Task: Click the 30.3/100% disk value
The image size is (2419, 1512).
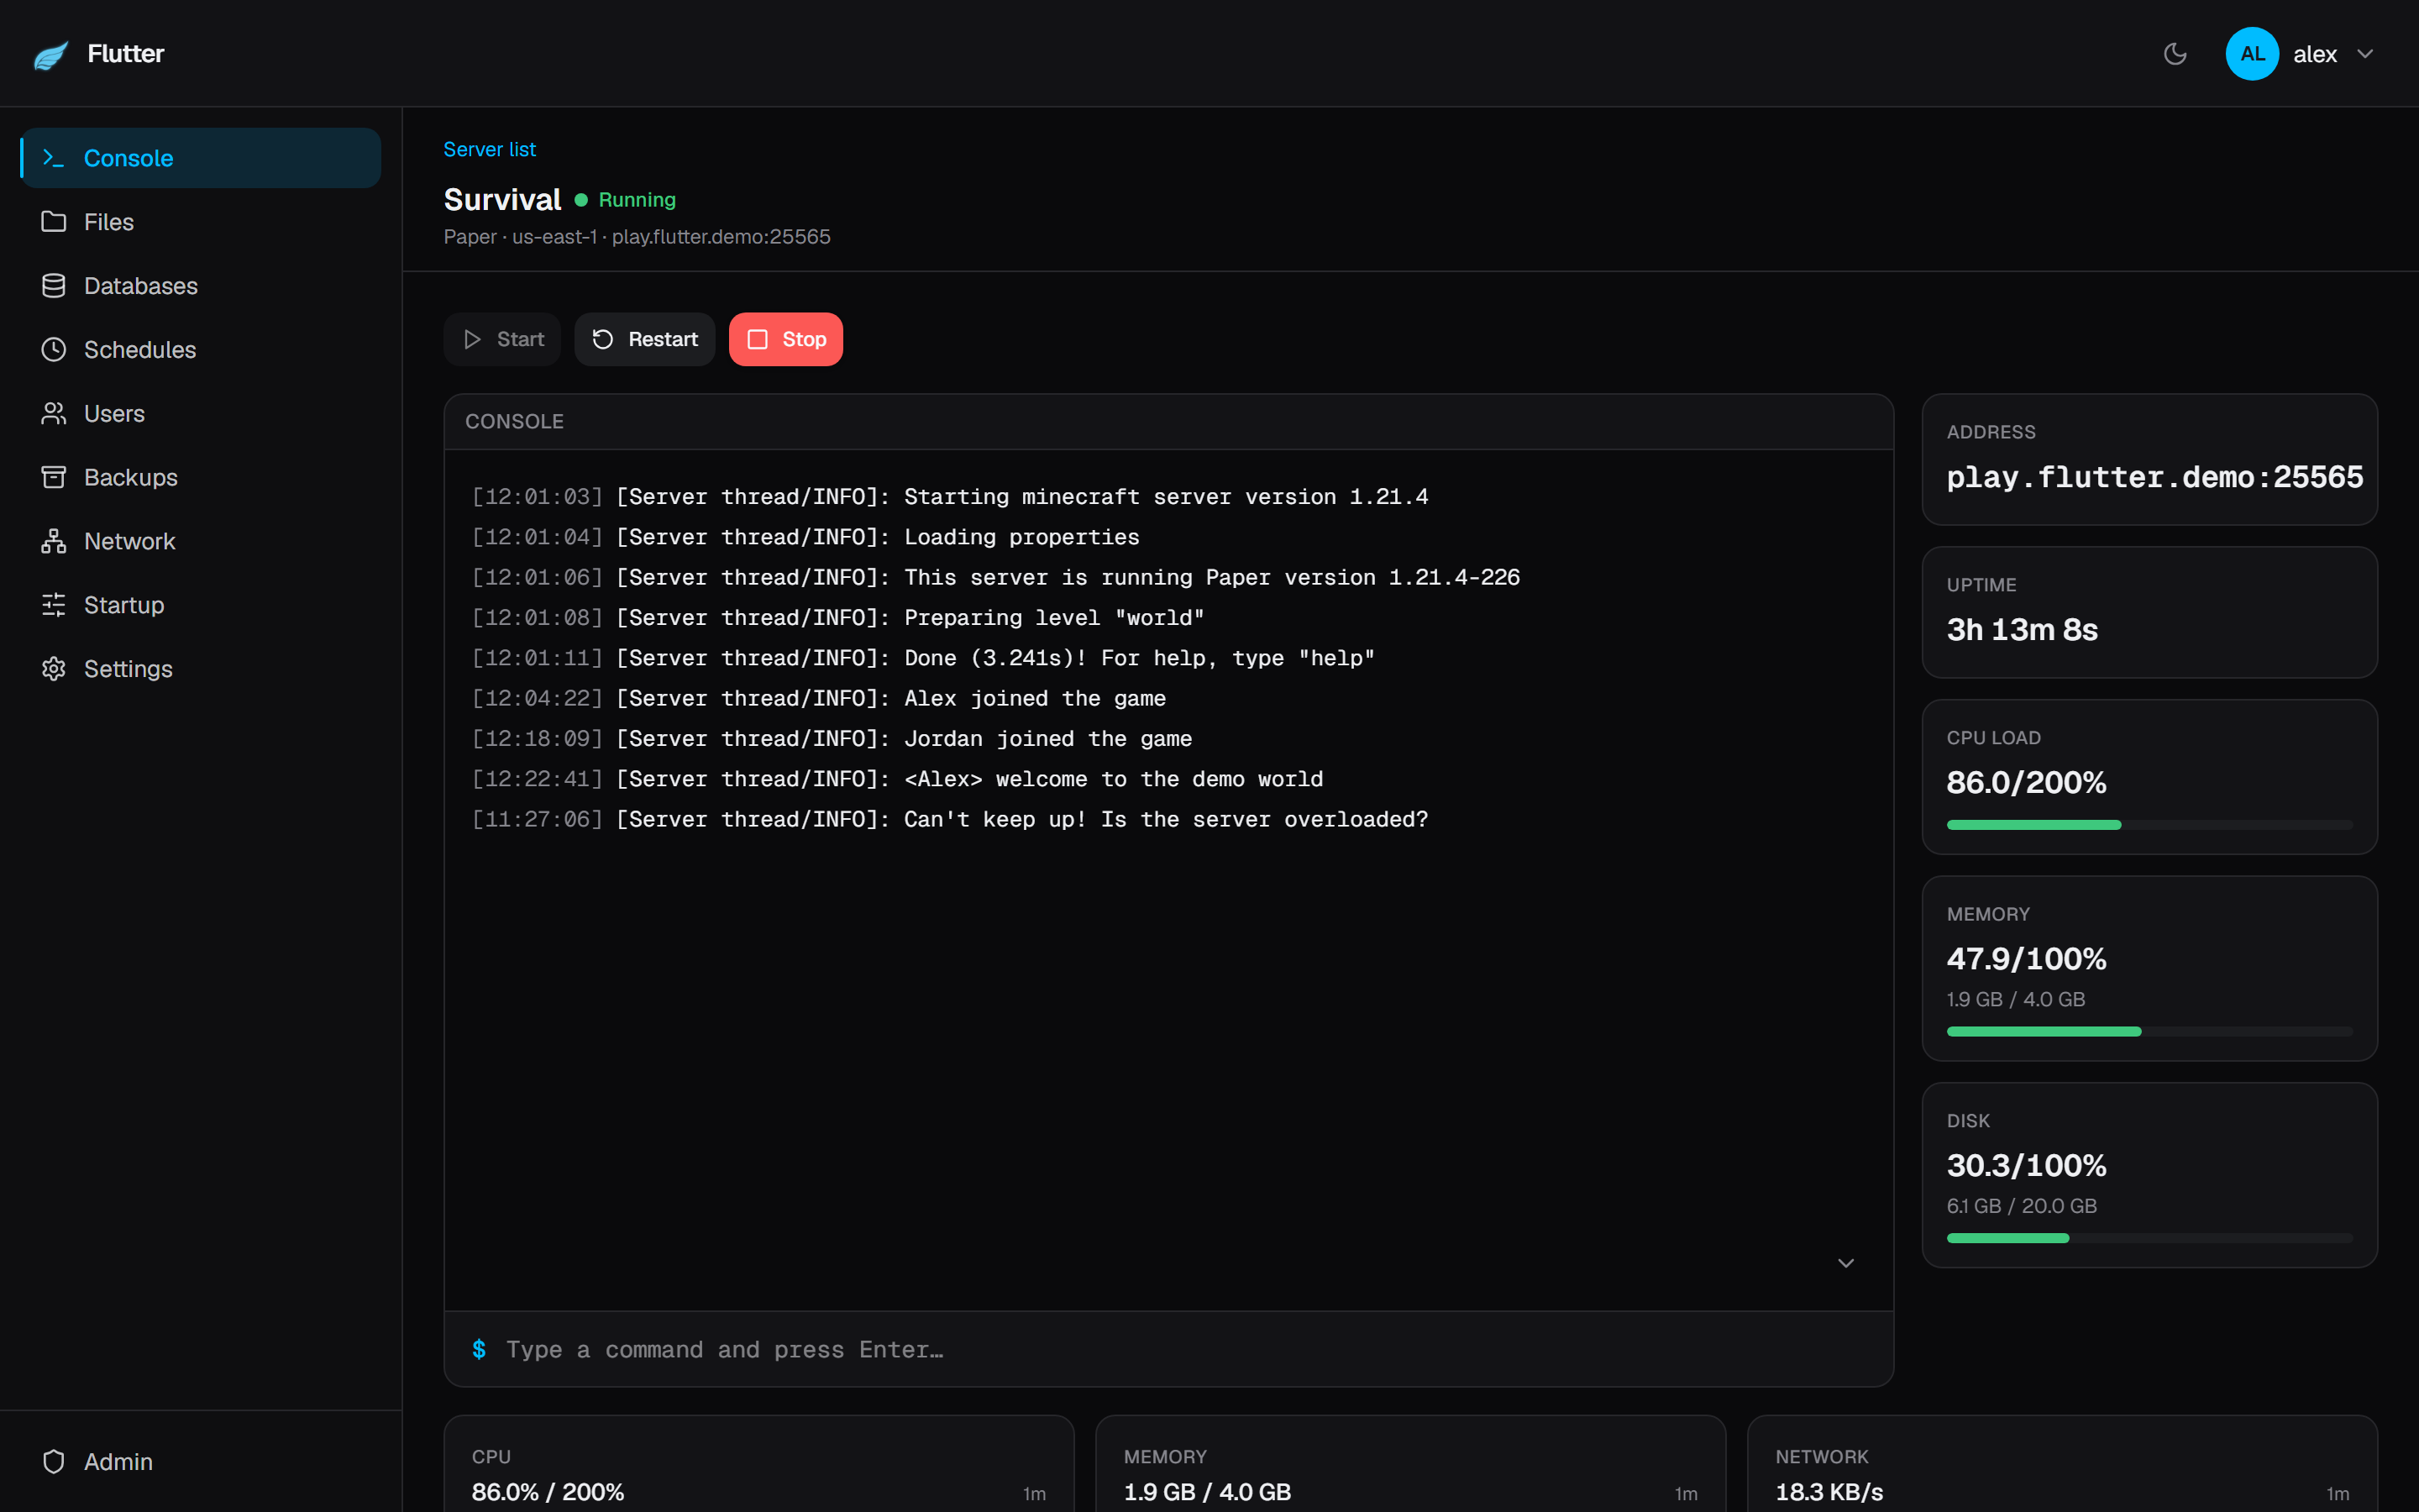Action: tap(2027, 1166)
